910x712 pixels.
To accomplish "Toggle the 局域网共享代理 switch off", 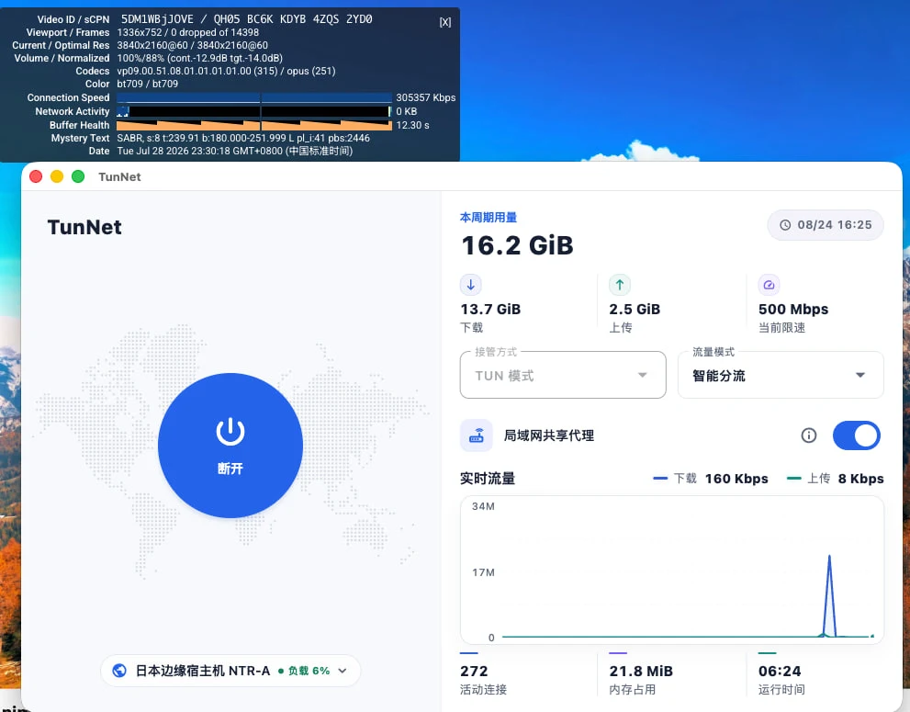I will pyautogui.click(x=857, y=435).
